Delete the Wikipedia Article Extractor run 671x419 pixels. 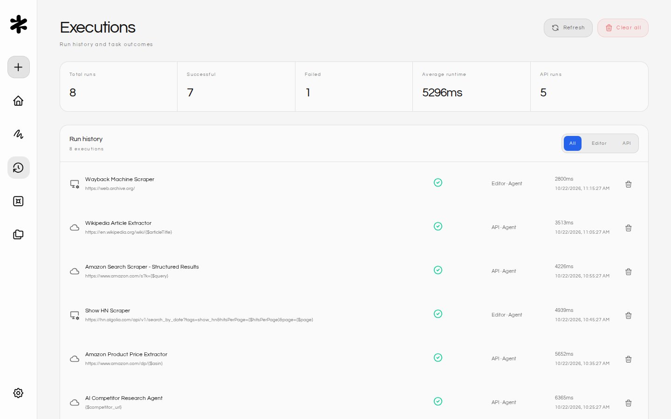pyautogui.click(x=628, y=228)
